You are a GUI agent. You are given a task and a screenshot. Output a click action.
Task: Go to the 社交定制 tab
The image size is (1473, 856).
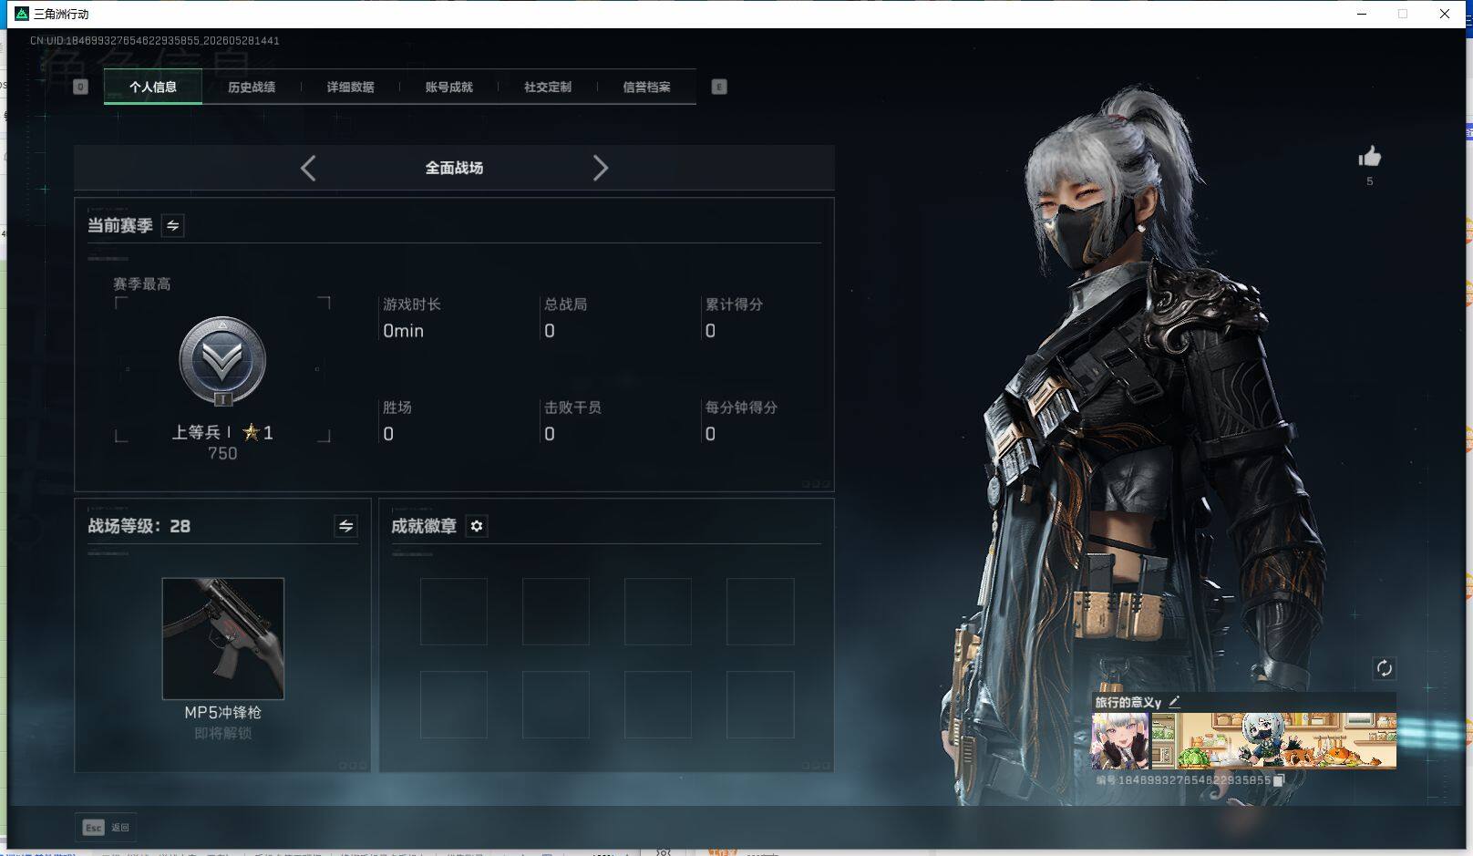click(548, 87)
